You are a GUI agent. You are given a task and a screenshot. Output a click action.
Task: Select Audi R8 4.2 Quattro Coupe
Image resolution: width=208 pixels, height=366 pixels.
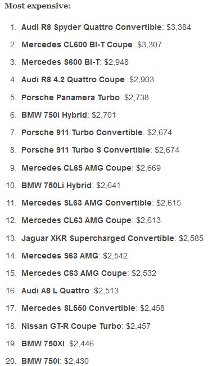[73, 79]
